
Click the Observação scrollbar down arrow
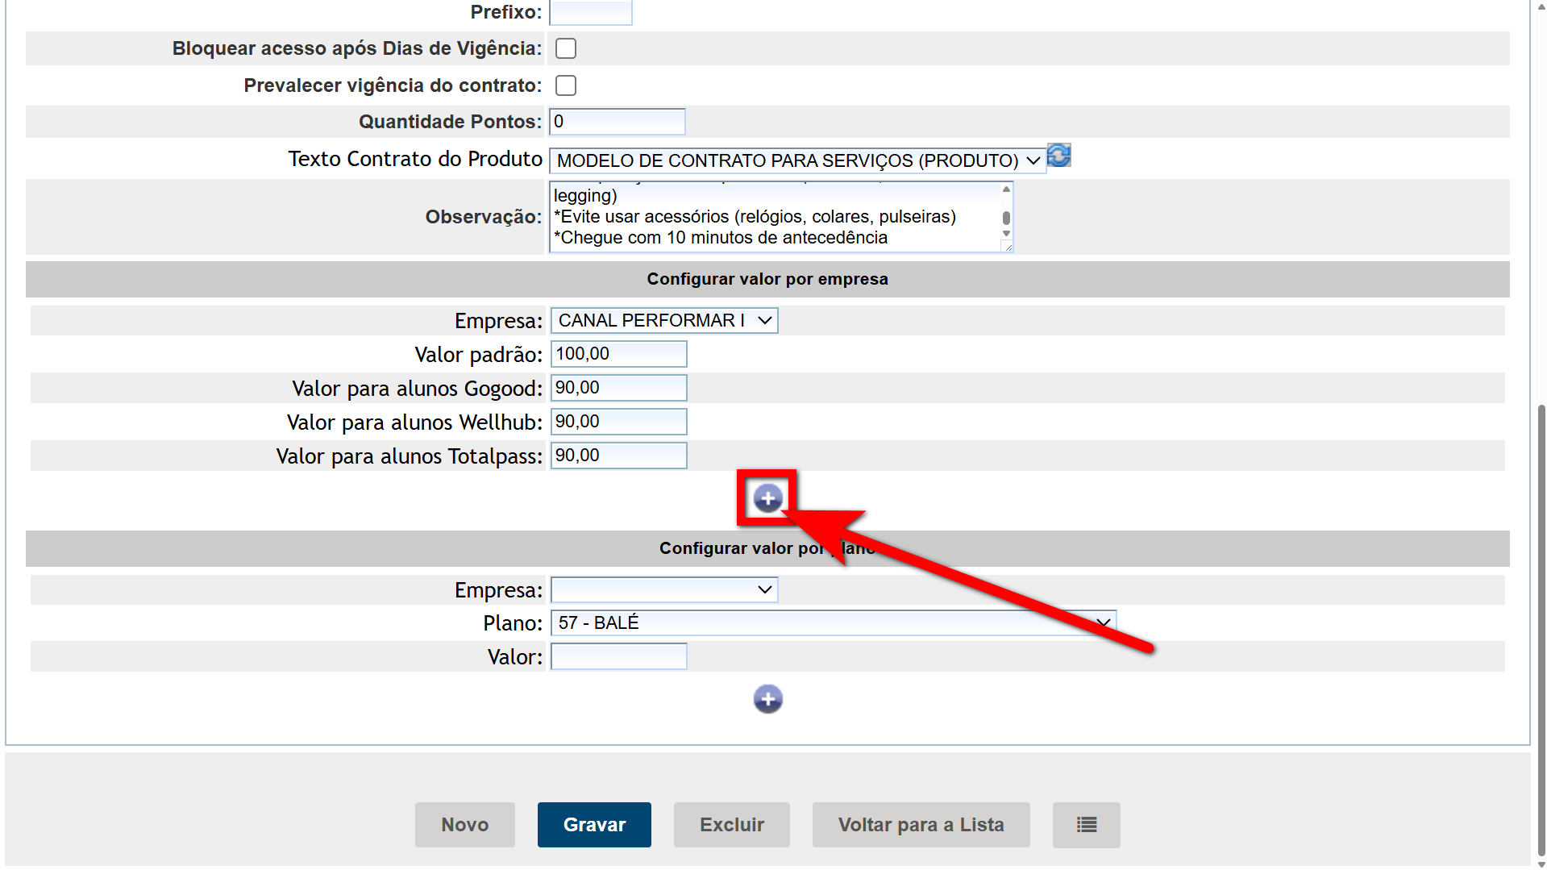(x=1006, y=234)
